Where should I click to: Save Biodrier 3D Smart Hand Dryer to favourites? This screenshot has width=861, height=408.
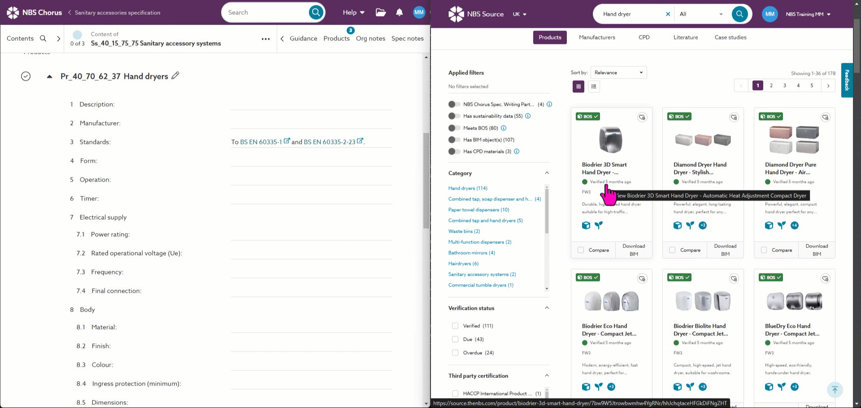[x=642, y=117]
